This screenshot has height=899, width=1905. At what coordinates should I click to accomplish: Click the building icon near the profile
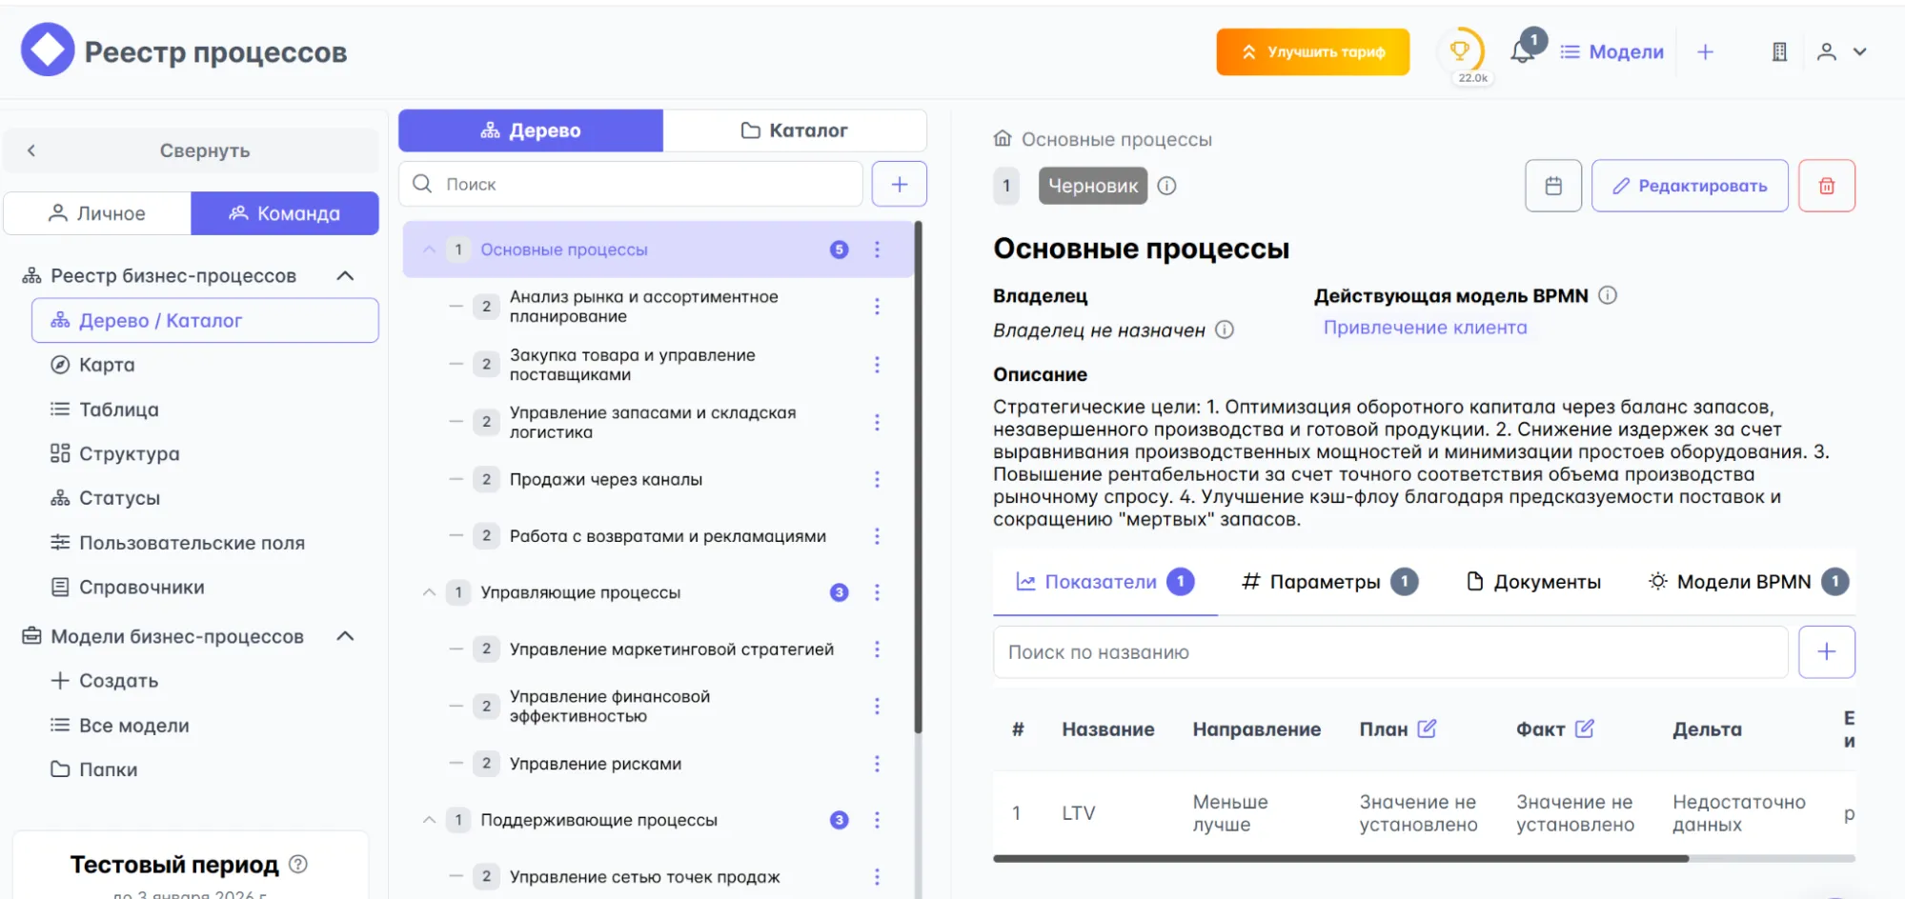click(1778, 51)
